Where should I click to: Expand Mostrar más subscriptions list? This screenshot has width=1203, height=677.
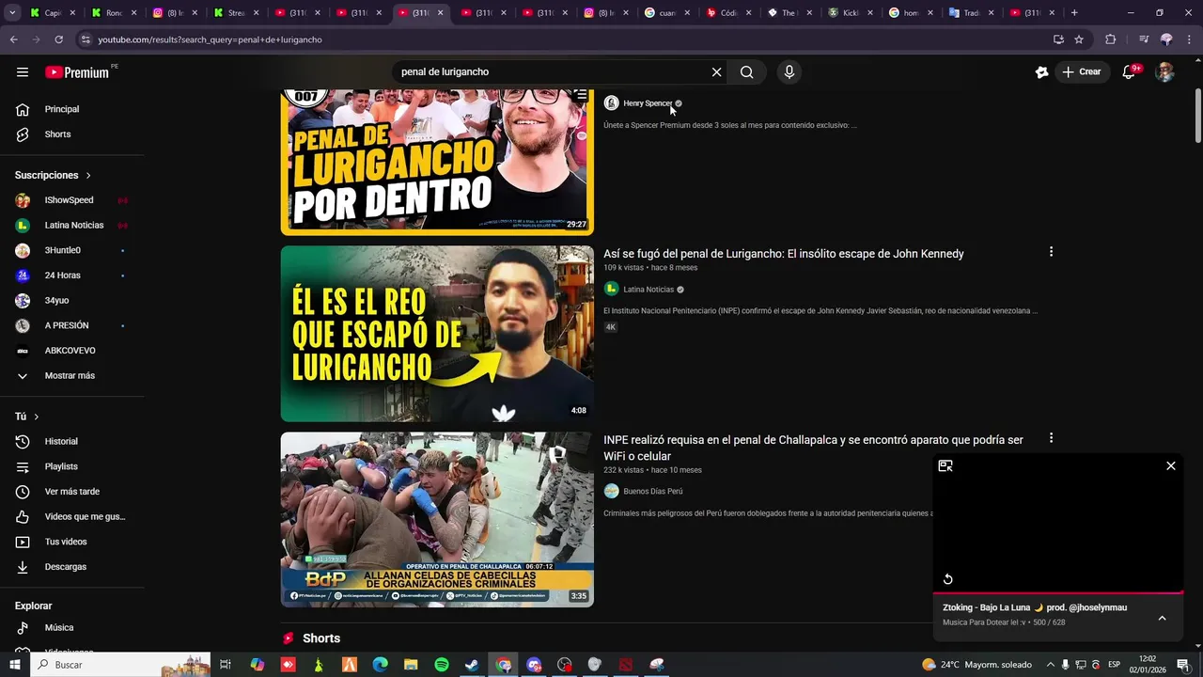[73, 375]
